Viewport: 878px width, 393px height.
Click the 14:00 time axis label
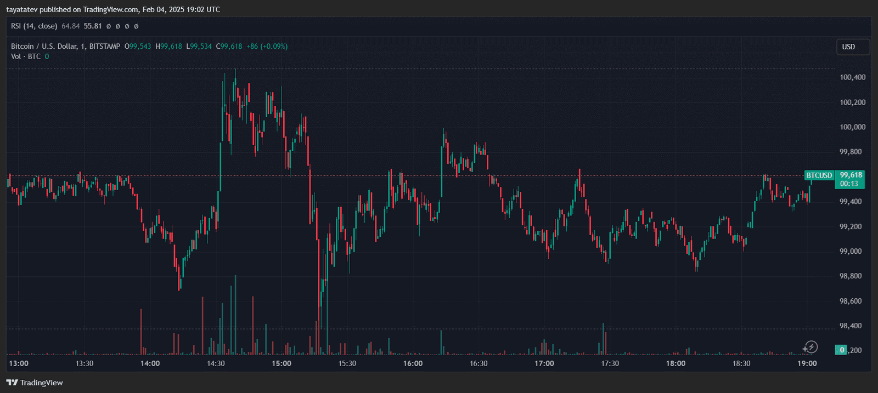[x=150, y=363]
